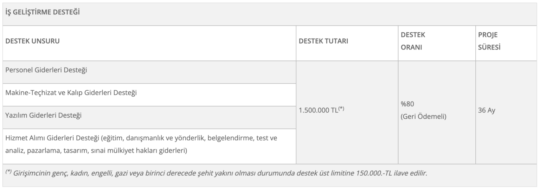The height and width of the screenshot is (190, 540).
Task: Select the word DESTEK above ORANI
Action: 413,35
